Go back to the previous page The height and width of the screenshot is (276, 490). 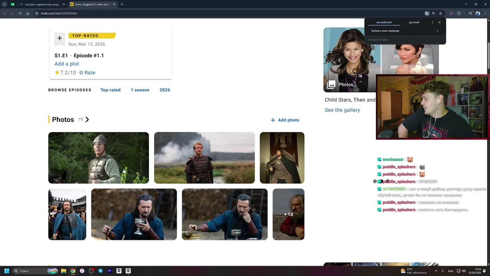click(5, 13)
